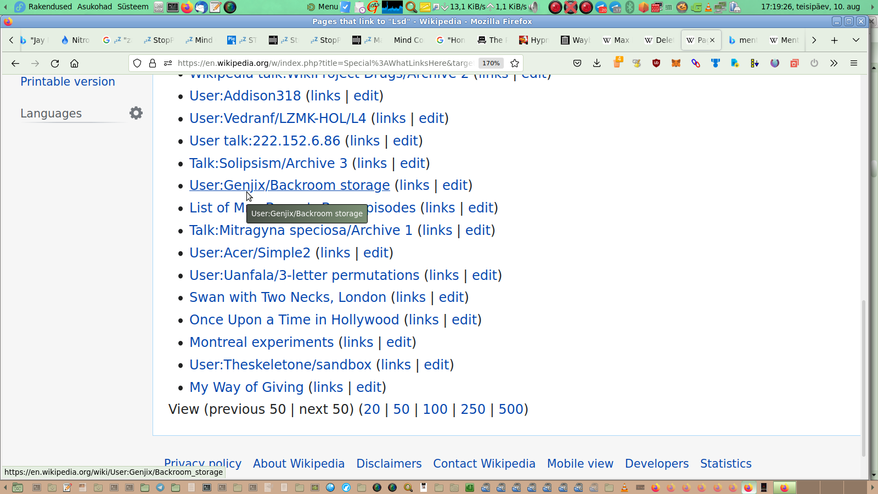This screenshot has height=494, width=878.
Task: Open magnifier search icon in top panel
Action: pyautogui.click(x=410, y=7)
